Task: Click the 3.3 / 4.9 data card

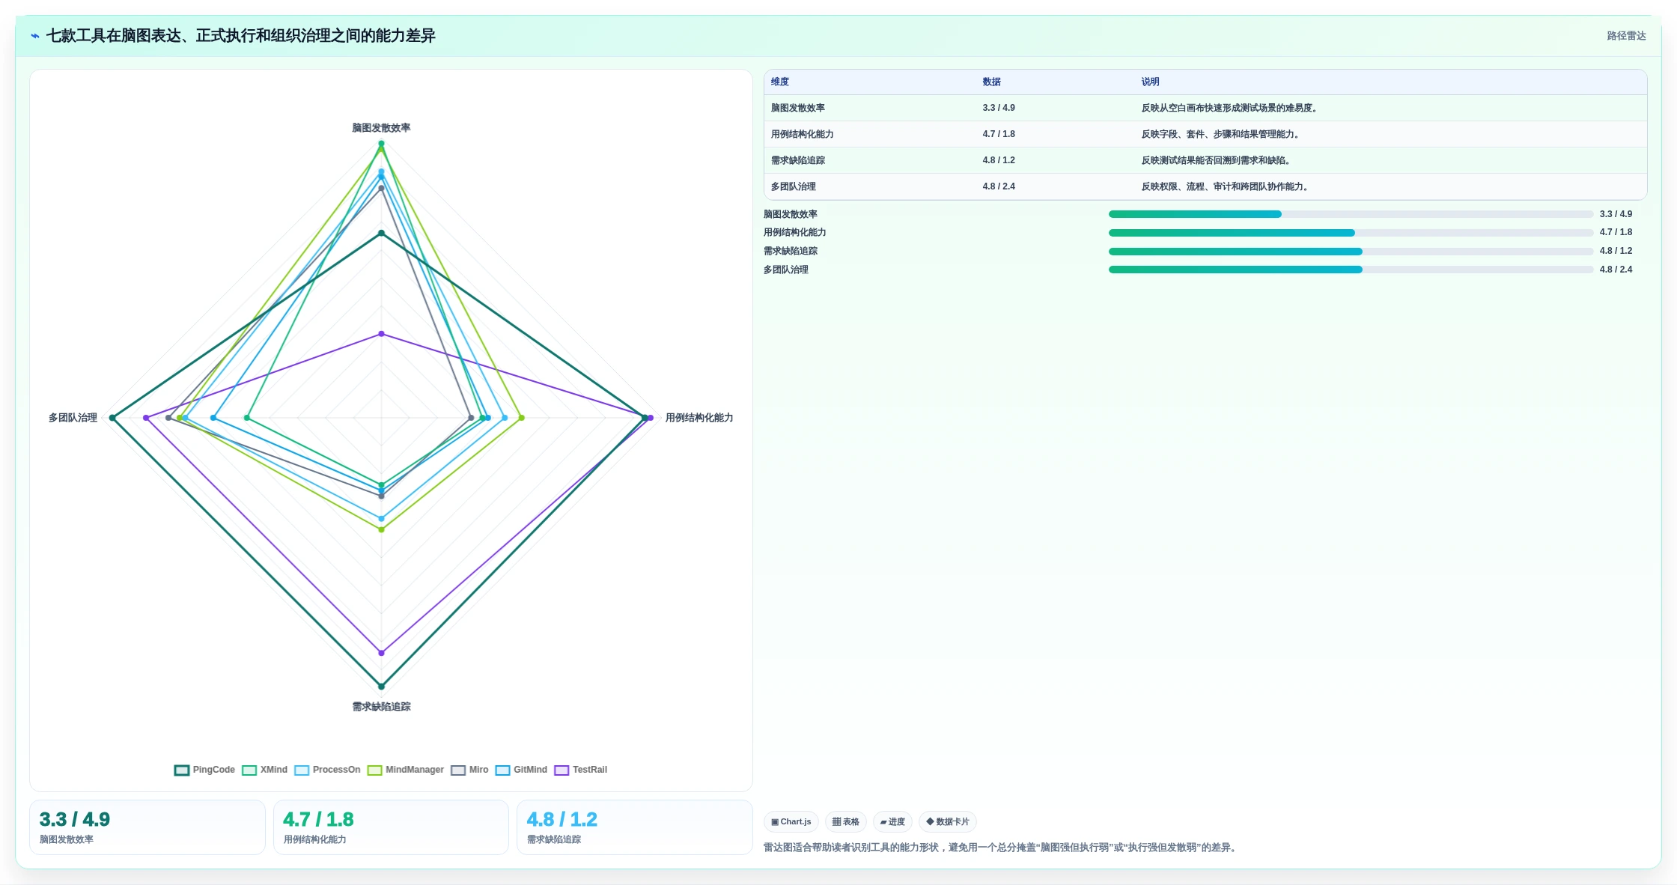Action: click(147, 827)
